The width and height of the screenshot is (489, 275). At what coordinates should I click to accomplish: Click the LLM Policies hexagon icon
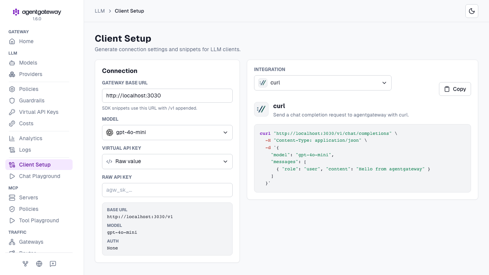pos(12,89)
